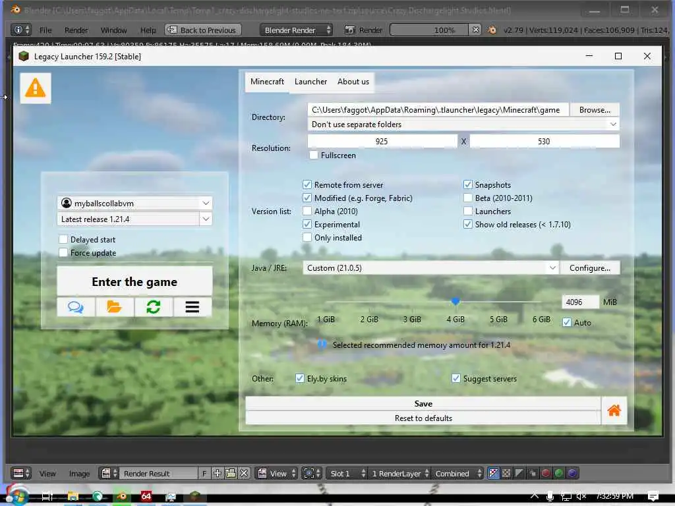Click Blender image editor type icon in bottom bar

[x=21, y=473]
